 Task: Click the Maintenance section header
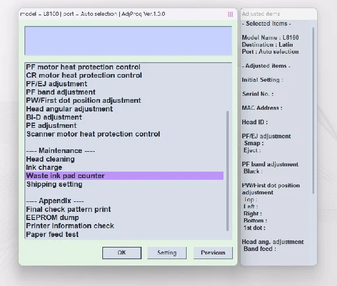(60, 151)
